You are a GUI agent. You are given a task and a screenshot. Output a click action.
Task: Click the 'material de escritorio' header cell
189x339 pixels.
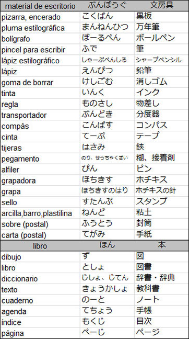[x=40, y=6]
